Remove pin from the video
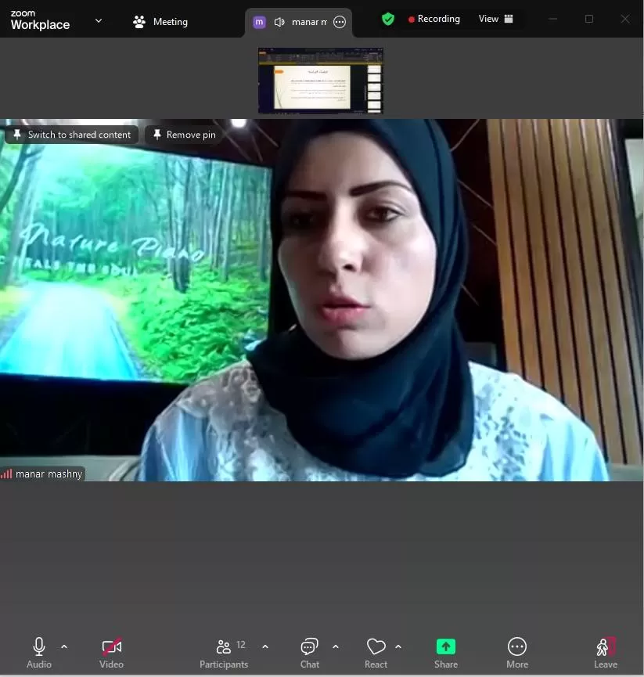Viewport: 644px width, 677px height. 184,135
